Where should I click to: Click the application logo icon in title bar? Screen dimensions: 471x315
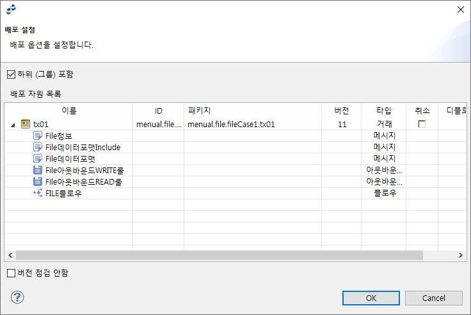coord(11,10)
